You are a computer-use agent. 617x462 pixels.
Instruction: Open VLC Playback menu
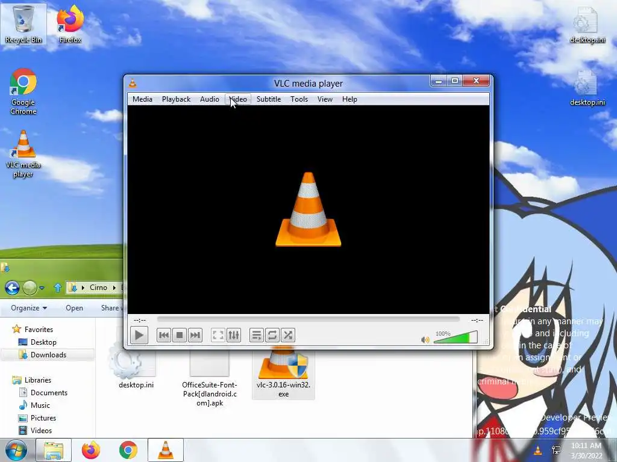click(x=177, y=99)
